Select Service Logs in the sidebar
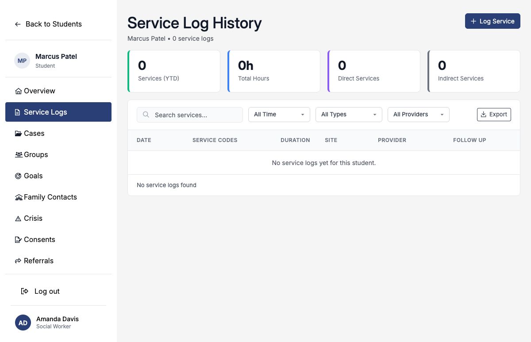The width and height of the screenshot is (531, 342). pyautogui.click(x=58, y=112)
